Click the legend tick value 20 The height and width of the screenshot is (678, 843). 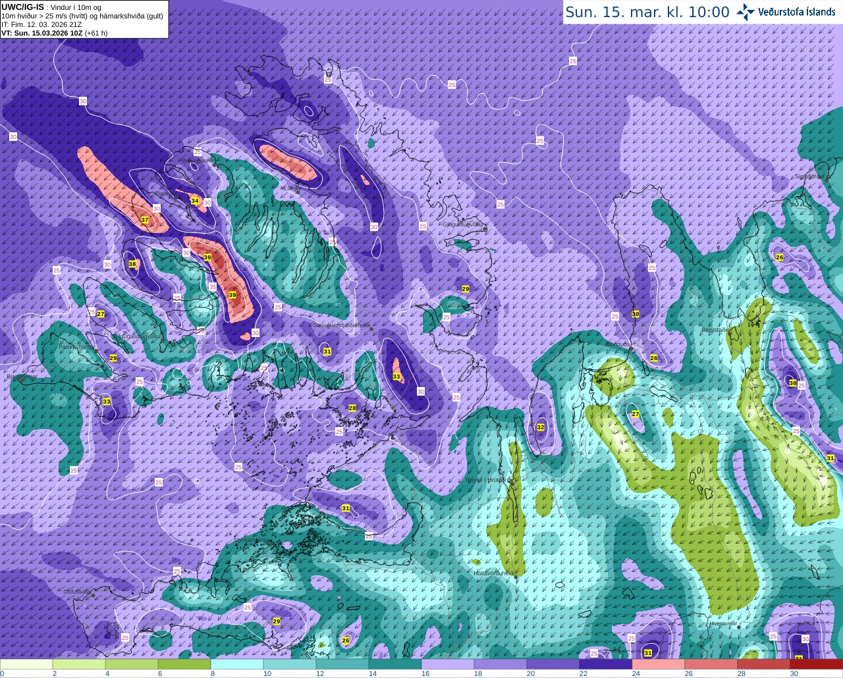(x=531, y=674)
